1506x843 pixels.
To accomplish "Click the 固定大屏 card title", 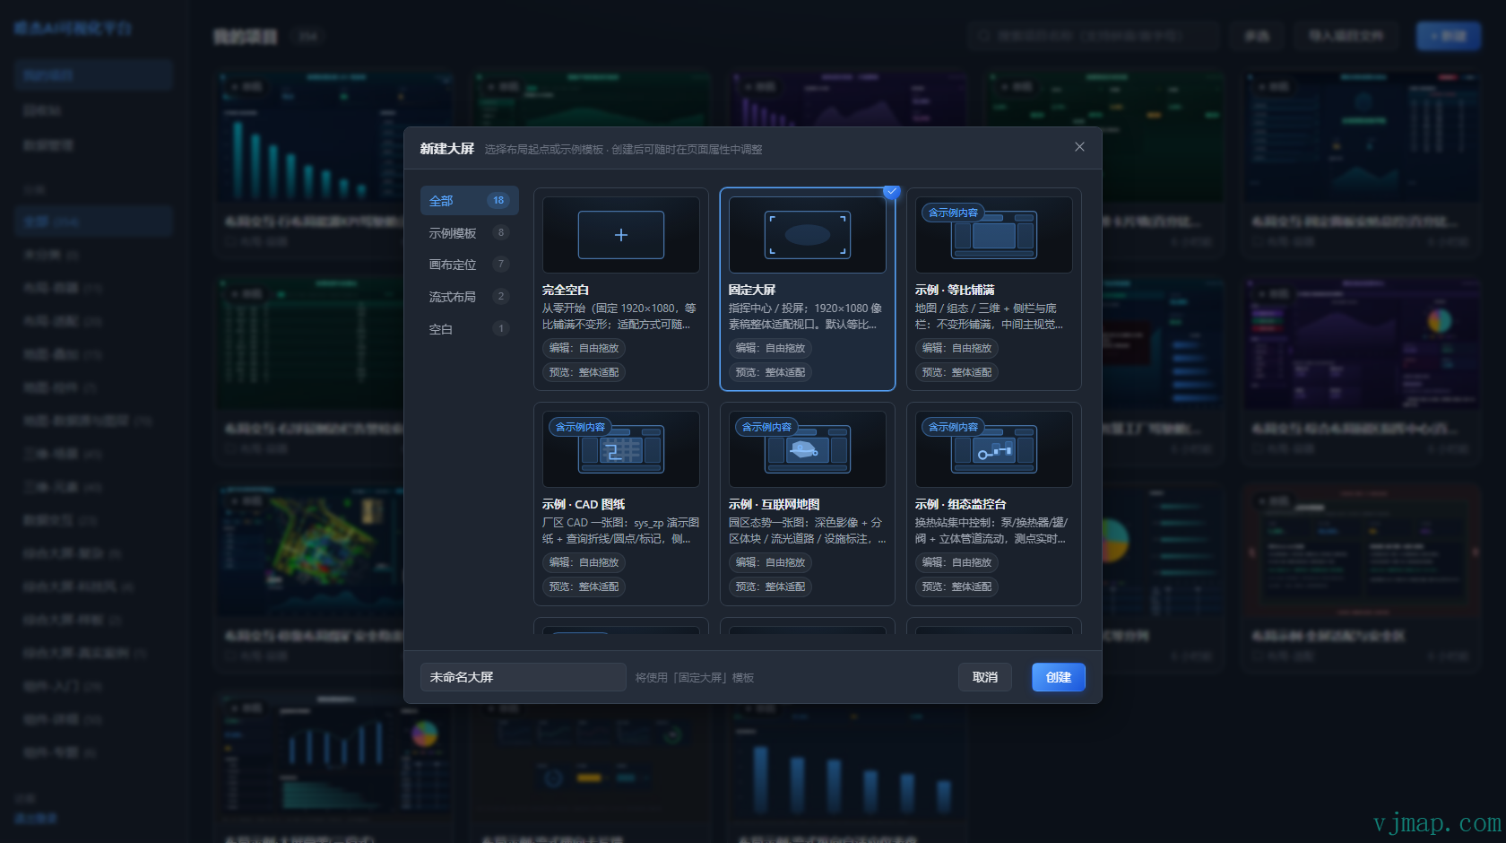I will pyautogui.click(x=752, y=290).
